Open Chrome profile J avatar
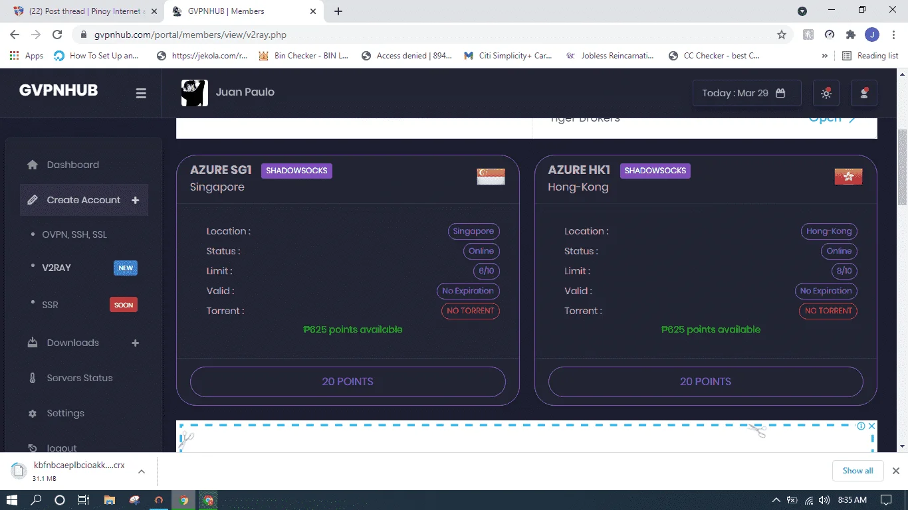Image resolution: width=908 pixels, height=510 pixels. click(872, 35)
